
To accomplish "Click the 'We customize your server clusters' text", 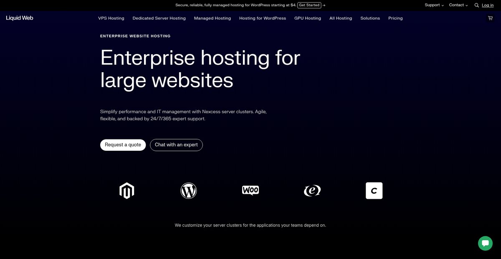I will (250, 225).
